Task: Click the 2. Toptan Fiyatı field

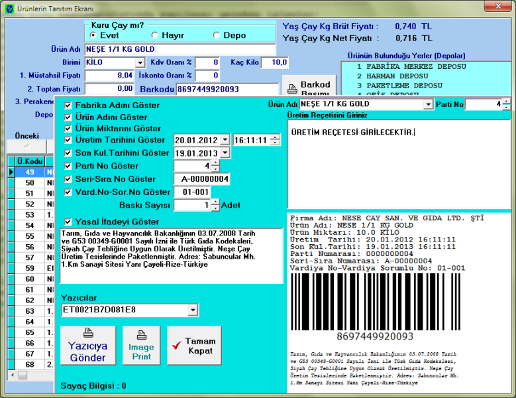Action: [109, 89]
